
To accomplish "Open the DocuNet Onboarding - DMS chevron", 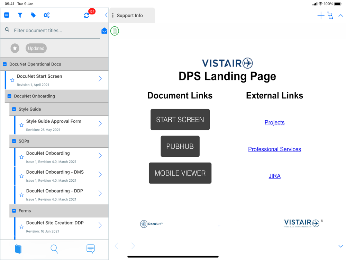I will (x=100, y=174).
